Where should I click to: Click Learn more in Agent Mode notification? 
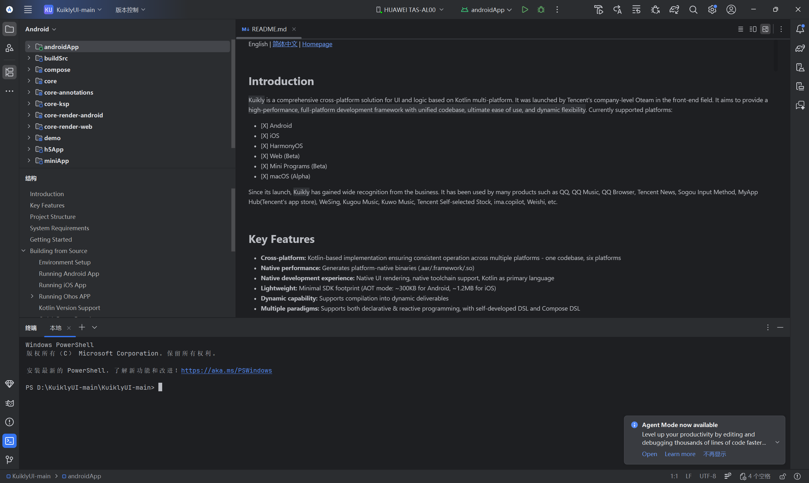pos(679,454)
